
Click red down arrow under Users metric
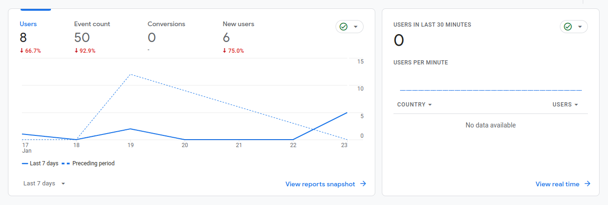(x=21, y=51)
